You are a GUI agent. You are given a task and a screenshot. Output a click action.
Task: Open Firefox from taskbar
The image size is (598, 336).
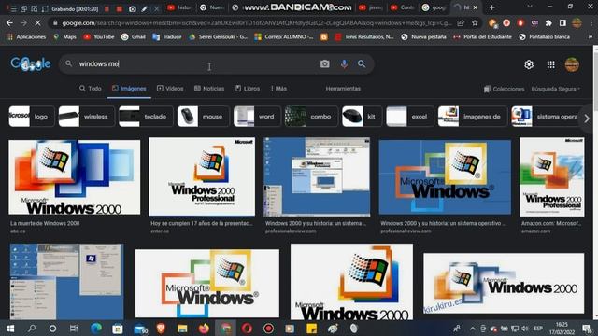(x=204, y=329)
